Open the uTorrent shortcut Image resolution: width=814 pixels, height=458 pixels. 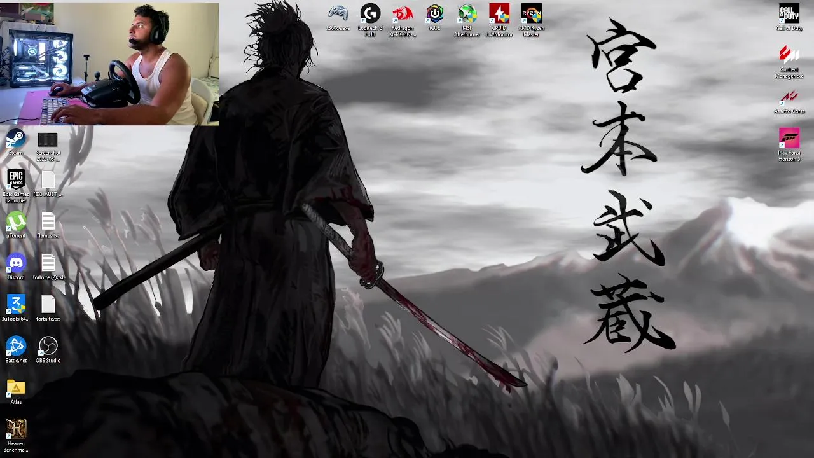(x=16, y=225)
